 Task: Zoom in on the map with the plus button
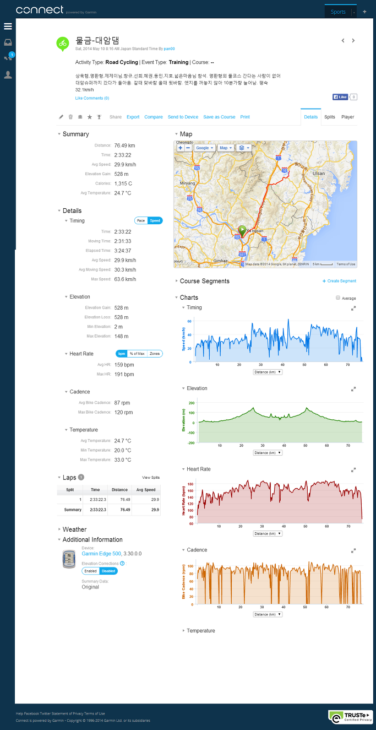tap(181, 148)
